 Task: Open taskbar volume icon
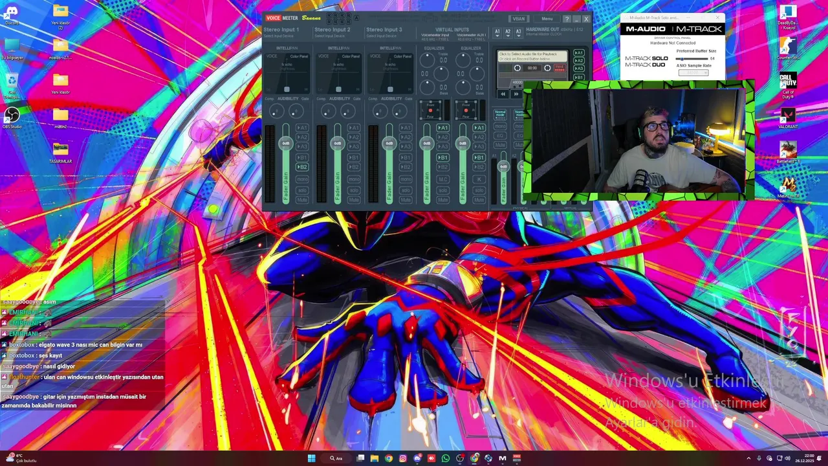click(787, 458)
